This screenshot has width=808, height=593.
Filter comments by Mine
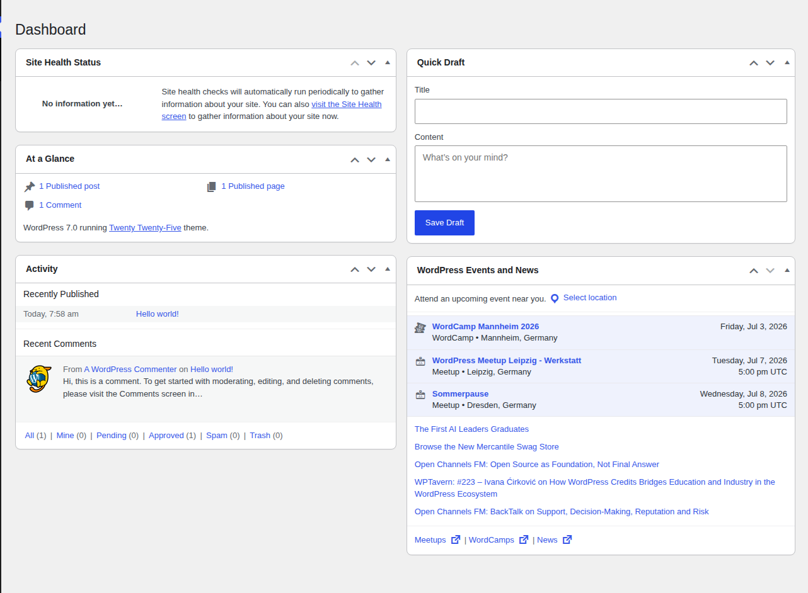click(x=65, y=436)
